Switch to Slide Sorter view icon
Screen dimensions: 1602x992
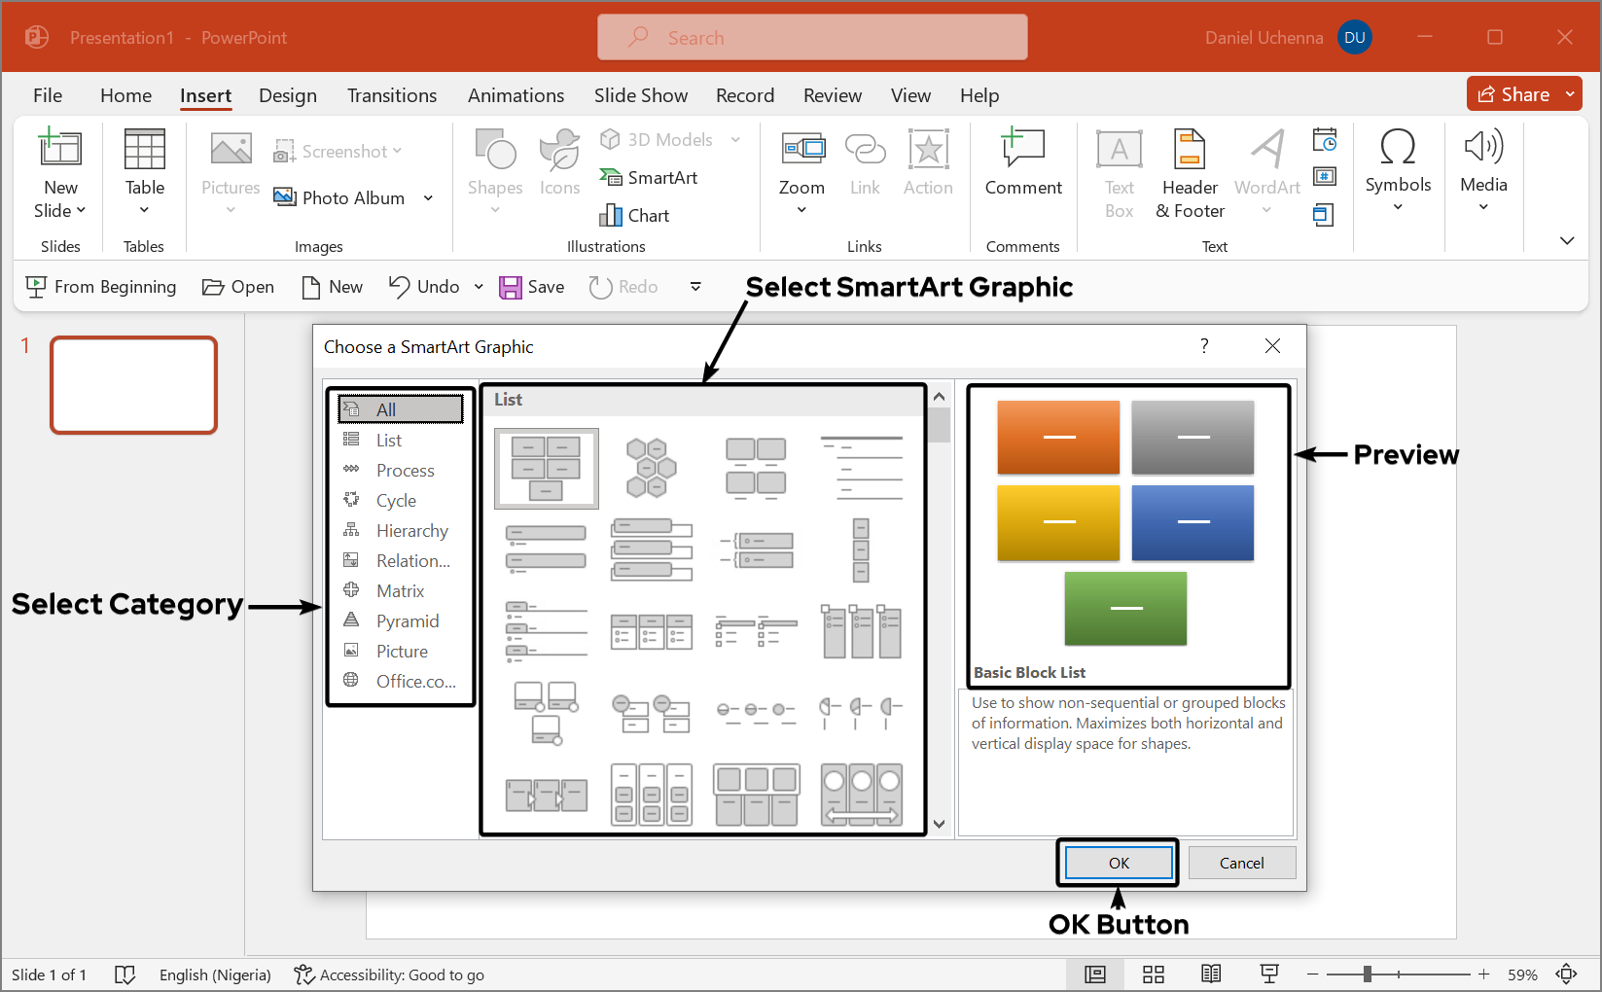(x=1154, y=974)
